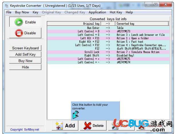Select the Left Control + G row
The image size is (175, 134).
108,35
